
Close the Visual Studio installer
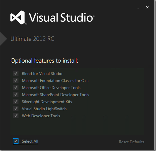point(147,7)
